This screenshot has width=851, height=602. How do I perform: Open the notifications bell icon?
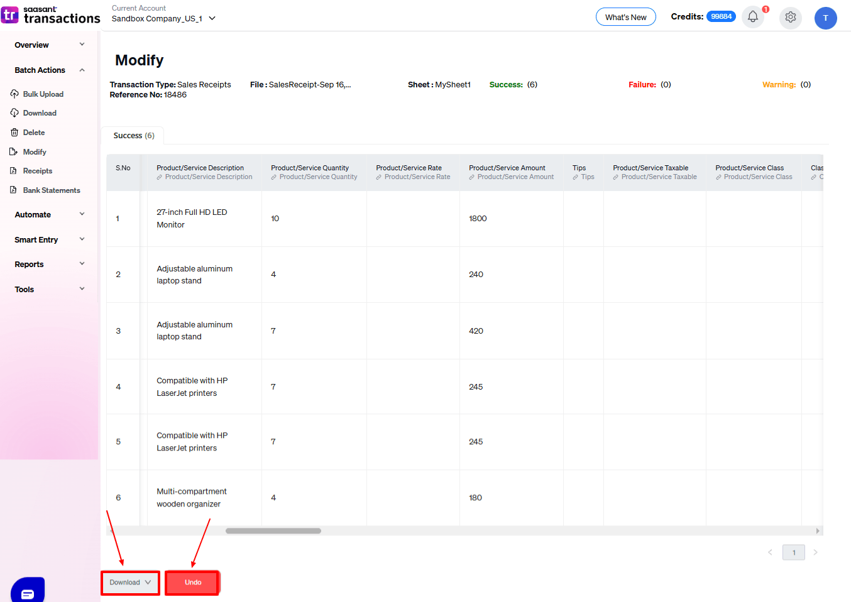pyautogui.click(x=752, y=17)
